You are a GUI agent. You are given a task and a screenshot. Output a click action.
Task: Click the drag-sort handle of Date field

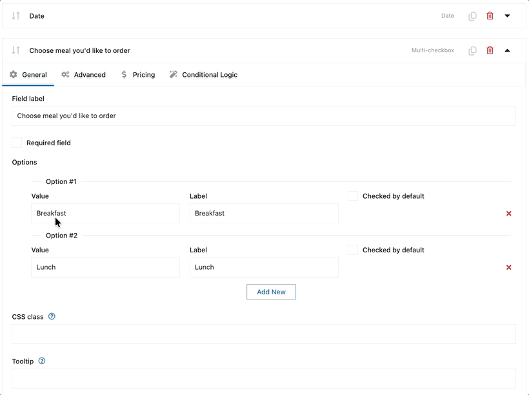16,16
